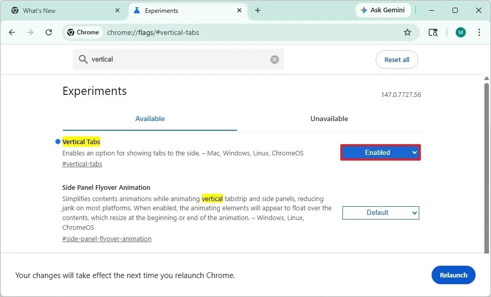Open the three-dot Chrome menu
This screenshot has width=491, height=297.
(479, 32)
